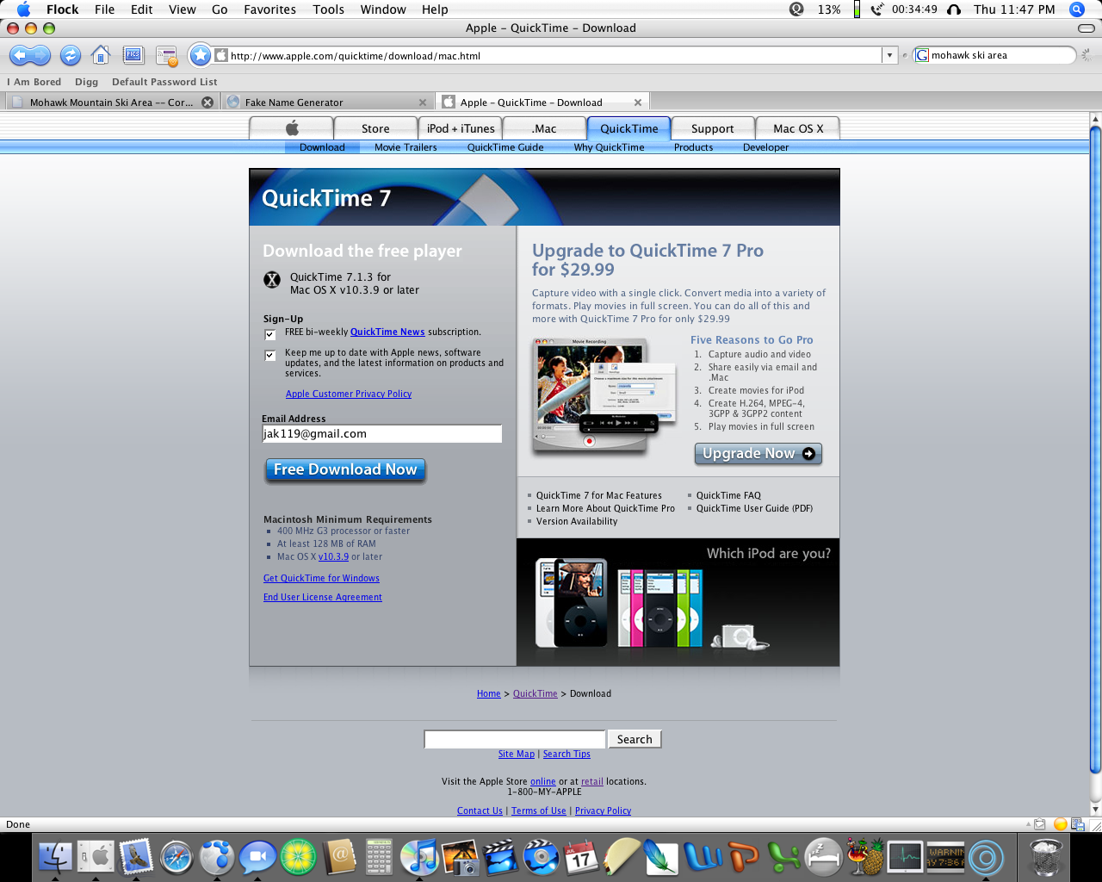Select Why QuickTime in sub-navigation
This screenshot has height=882, width=1102.
point(609,147)
